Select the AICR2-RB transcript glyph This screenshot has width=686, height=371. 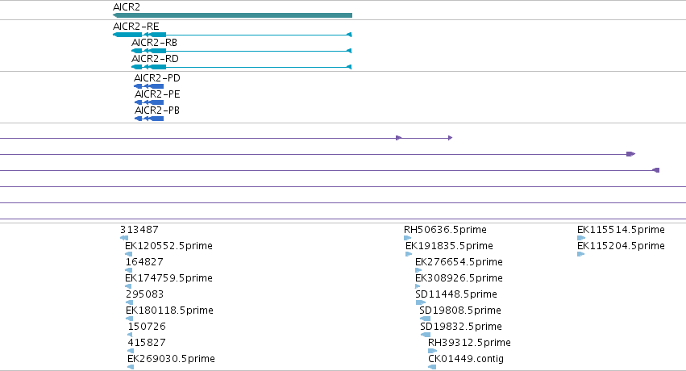242,51
